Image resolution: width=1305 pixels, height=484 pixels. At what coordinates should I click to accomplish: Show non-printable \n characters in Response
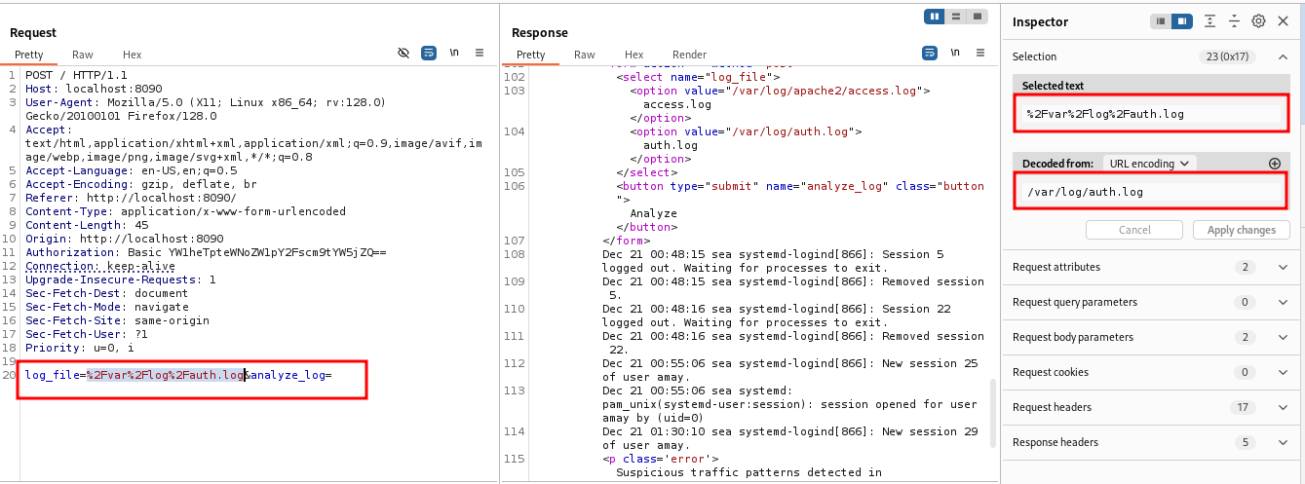[x=955, y=54]
